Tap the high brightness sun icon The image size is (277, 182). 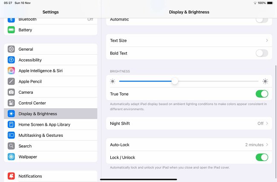[x=265, y=81]
